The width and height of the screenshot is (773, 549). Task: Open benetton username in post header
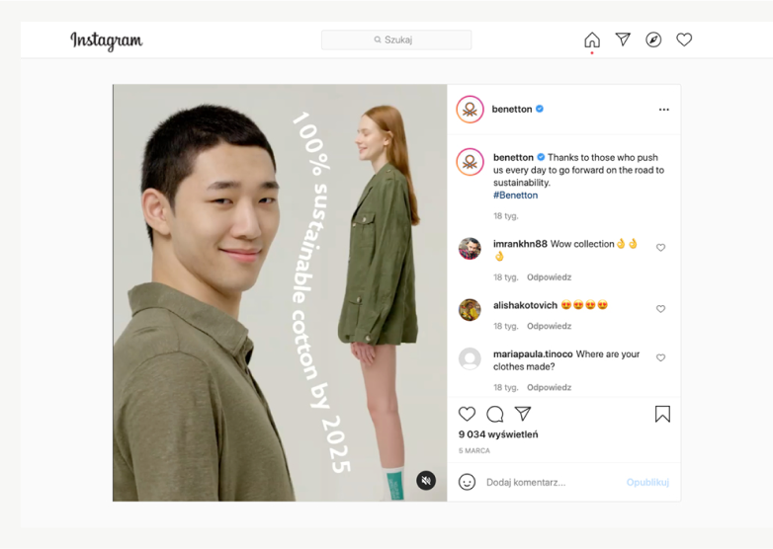coord(512,110)
